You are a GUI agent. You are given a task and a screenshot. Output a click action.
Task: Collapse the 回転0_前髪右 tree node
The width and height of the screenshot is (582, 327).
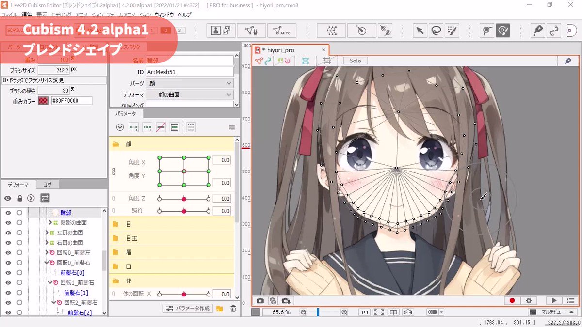point(47,263)
